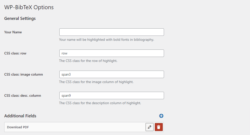250x135 pixels.
Task: Click the General Settings heading
Action: click(20, 18)
